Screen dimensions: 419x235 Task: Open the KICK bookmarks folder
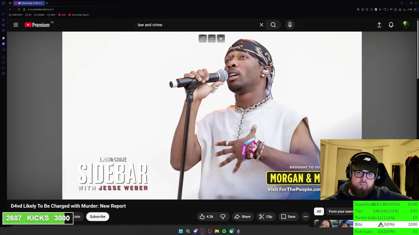coord(51,15)
